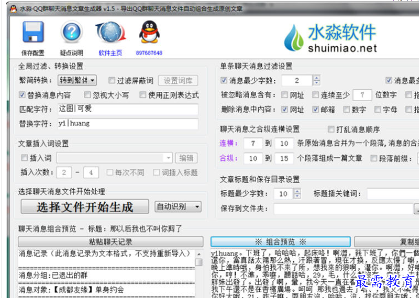The image size is (419, 298).
Task: Expand the 插入词 combo box arrow
Action: tap(168, 158)
